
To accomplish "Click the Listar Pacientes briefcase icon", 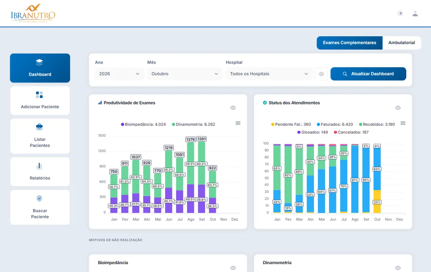I will point(40,127).
